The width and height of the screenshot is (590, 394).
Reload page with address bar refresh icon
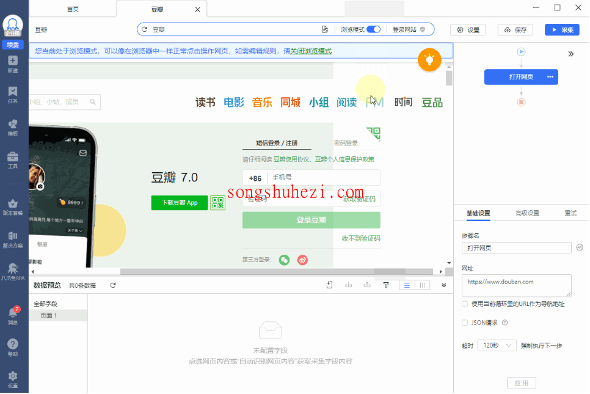[145, 29]
